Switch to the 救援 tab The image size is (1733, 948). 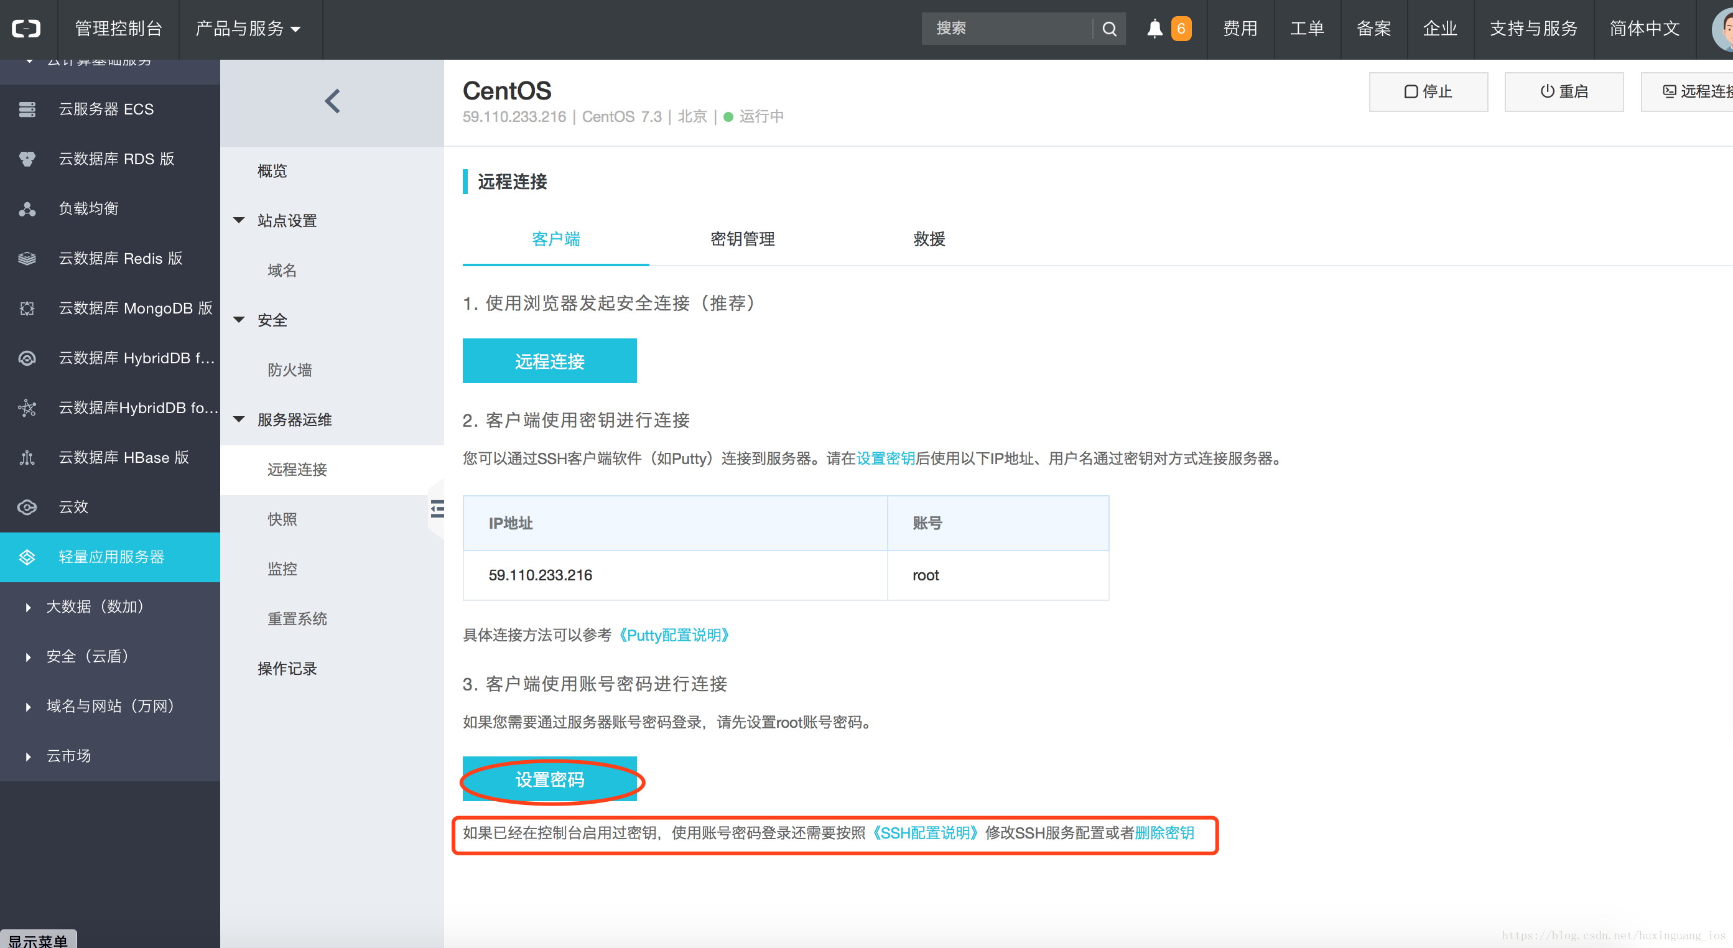pyautogui.click(x=929, y=239)
